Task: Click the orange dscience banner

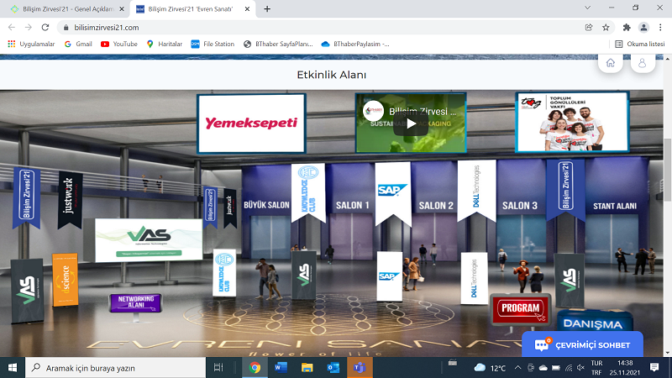Action: click(66, 280)
